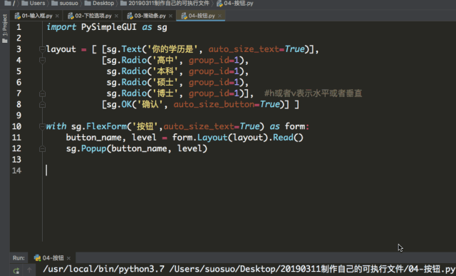Click 'form.Layout(layout).Read()' on line 11
456x276 pixels.
point(237,138)
